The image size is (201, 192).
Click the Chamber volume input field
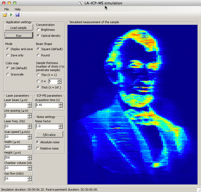click(x=16, y=168)
